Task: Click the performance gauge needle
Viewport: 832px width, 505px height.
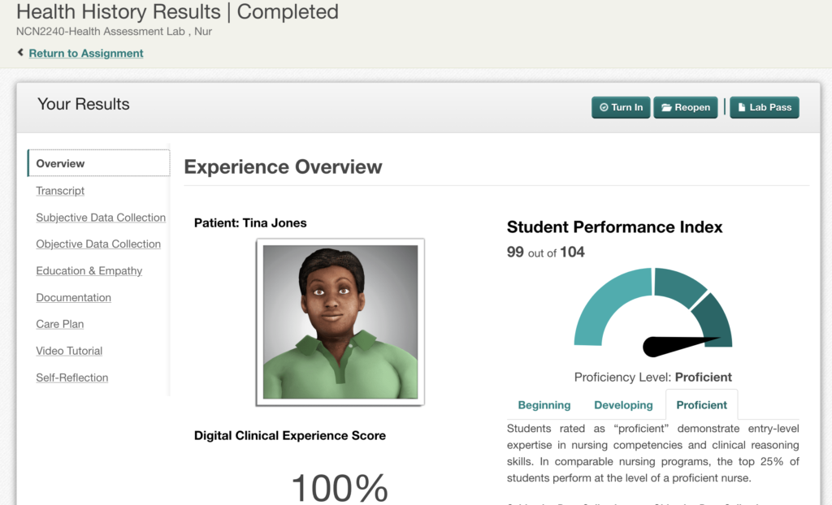Action: click(x=674, y=345)
